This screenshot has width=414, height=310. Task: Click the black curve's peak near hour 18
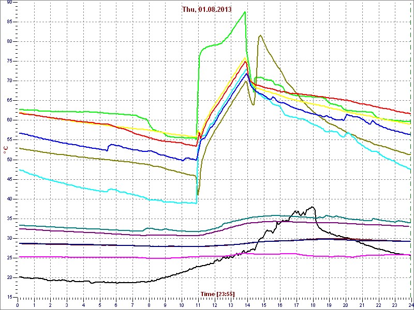[313, 207]
